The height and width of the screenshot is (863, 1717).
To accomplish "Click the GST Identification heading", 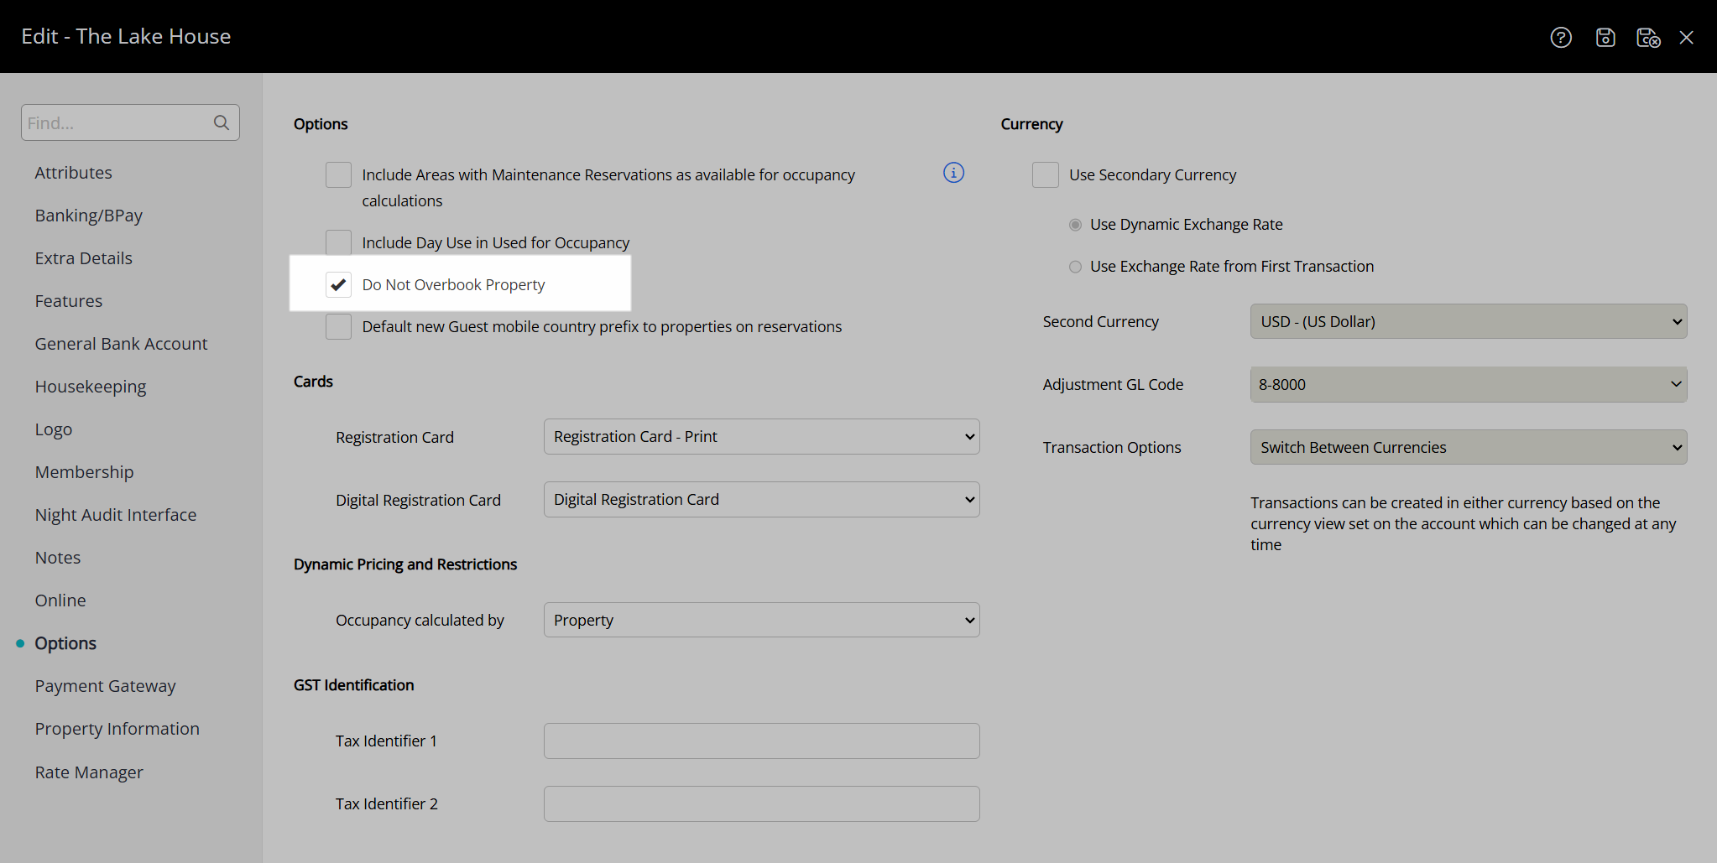I will coord(354,685).
